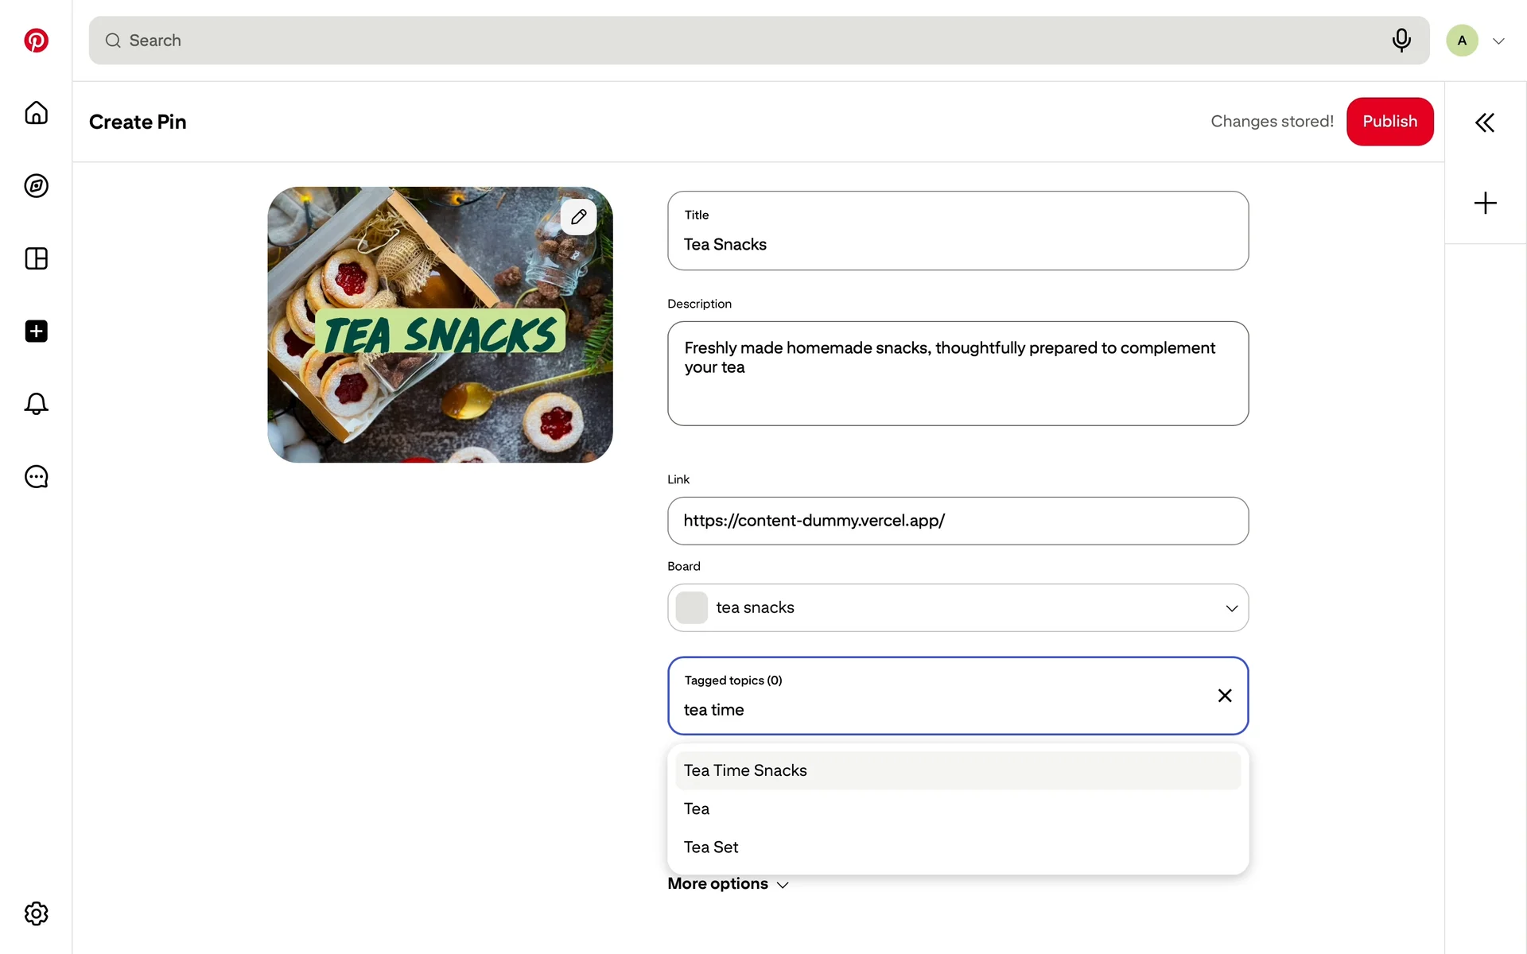The image size is (1527, 954).
Task: Click the Pinterest logo icon
Action: click(36, 41)
